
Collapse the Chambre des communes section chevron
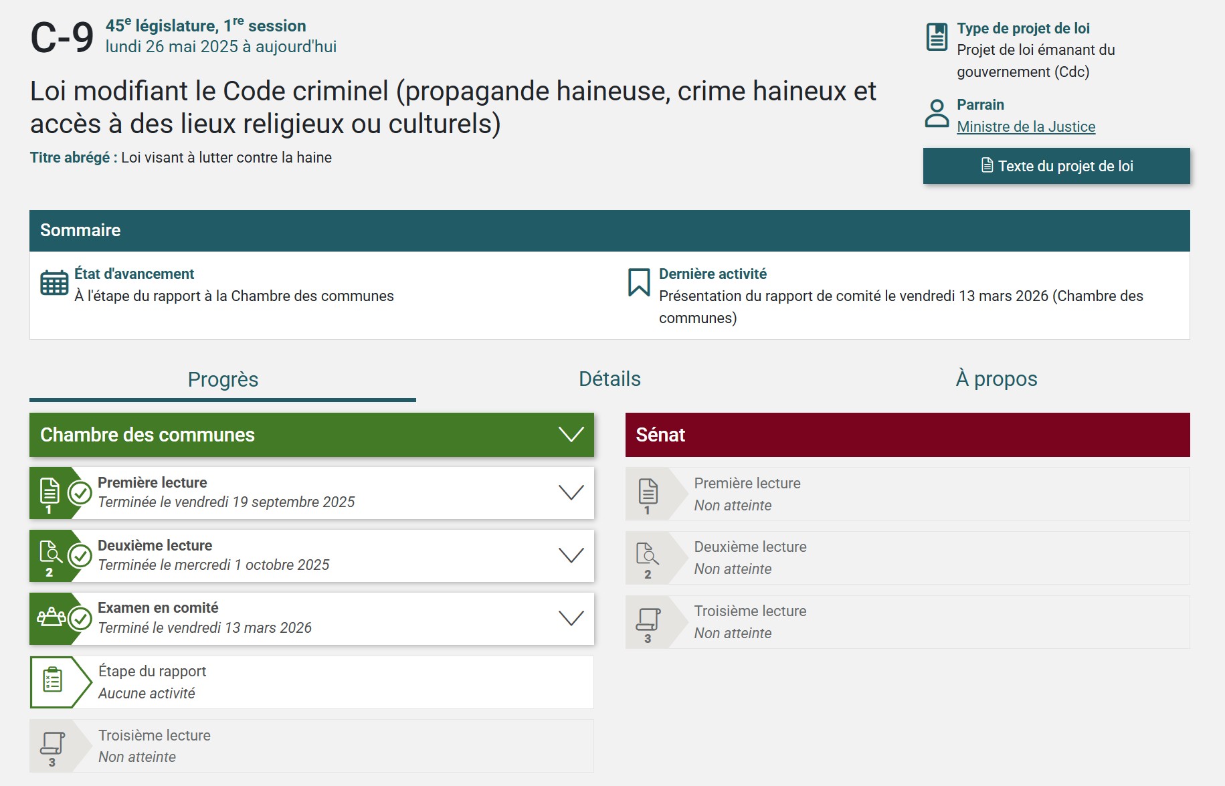(x=571, y=435)
